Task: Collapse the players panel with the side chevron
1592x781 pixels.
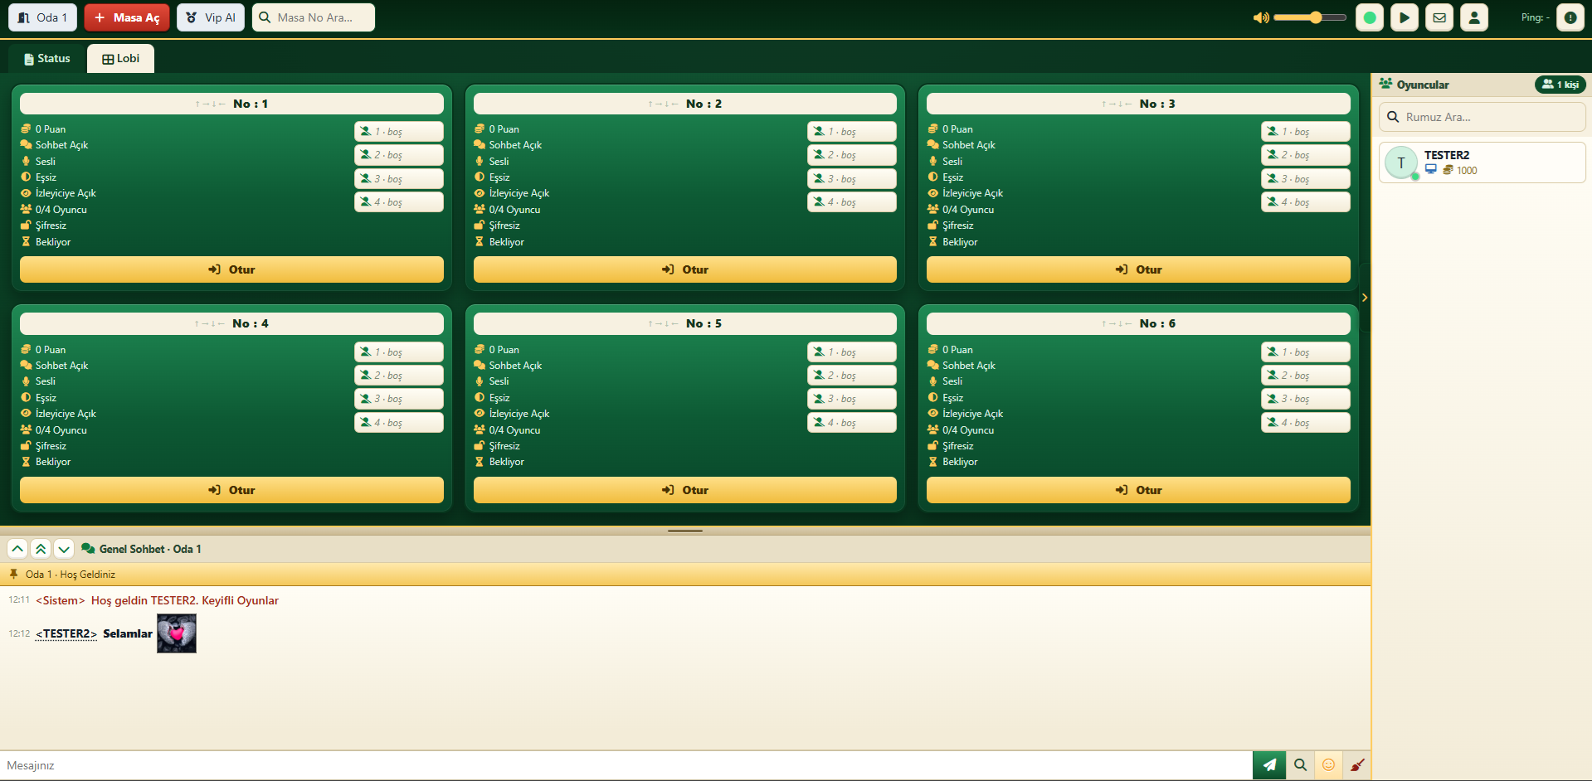Action: [x=1365, y=298]
